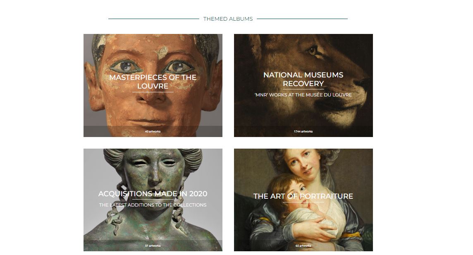Click the 51 artworks count label
The width and height of the screenshot is (473, 255).
(x=153, y=245)
